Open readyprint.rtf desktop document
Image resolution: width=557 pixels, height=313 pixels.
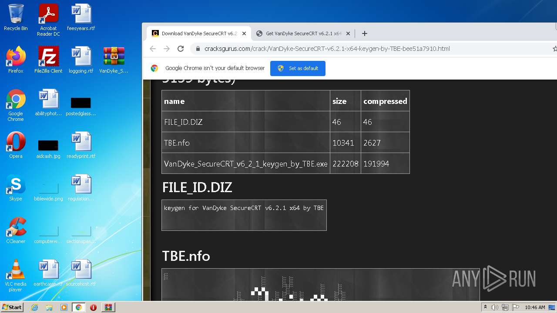click(x=81, y=145)
